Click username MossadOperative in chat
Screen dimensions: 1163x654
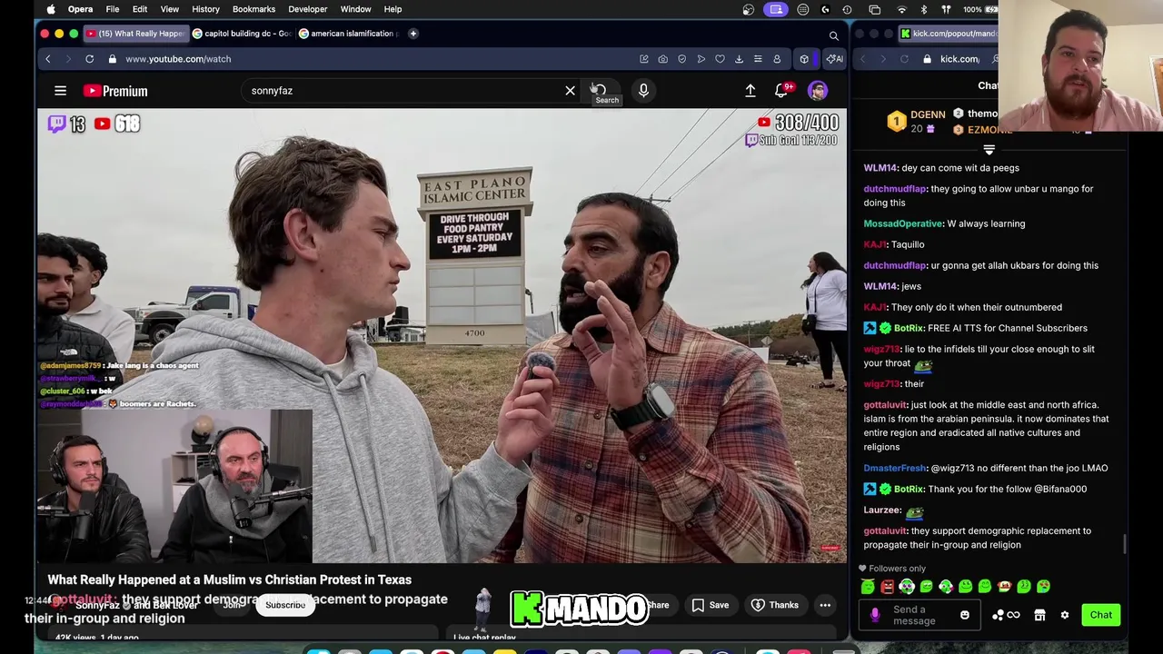coord(902,223)
